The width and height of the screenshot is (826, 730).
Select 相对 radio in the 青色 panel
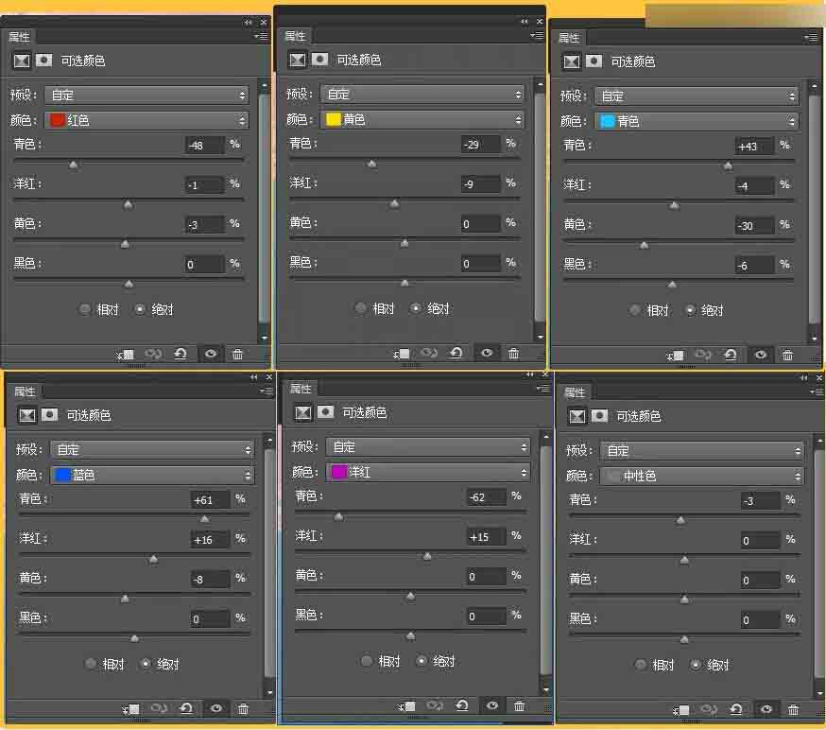click(635, 310)
